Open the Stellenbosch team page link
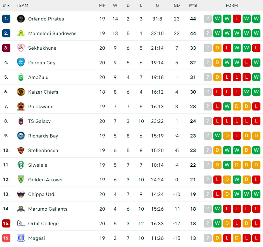The image size is (263, 247). [43, 150]
